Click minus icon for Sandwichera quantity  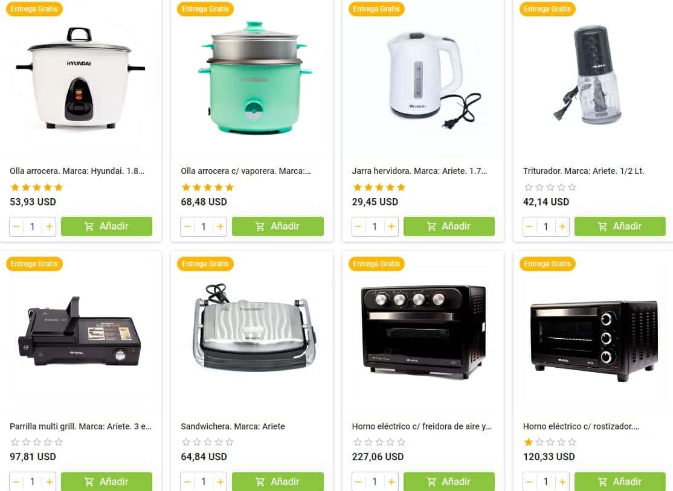[x=187, y=482]
